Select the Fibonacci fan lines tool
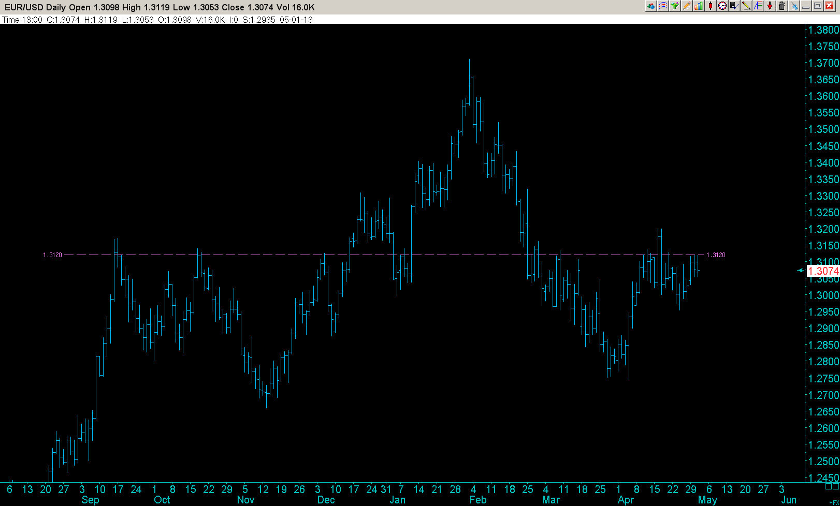This screenshot has width=840, height=506. [758, 6]
